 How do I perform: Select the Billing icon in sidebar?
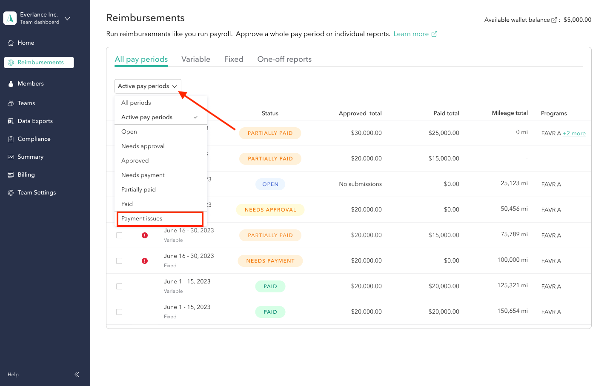pos(10,174)
